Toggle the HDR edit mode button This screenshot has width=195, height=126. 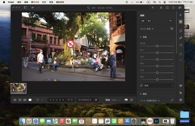170,21
